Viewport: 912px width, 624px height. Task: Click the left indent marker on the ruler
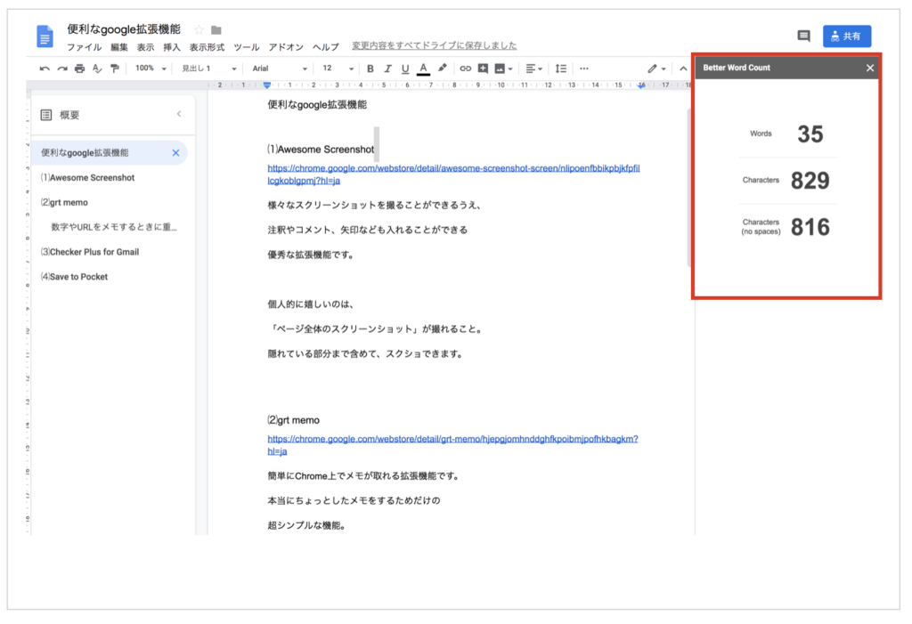(x=267, y=85)
